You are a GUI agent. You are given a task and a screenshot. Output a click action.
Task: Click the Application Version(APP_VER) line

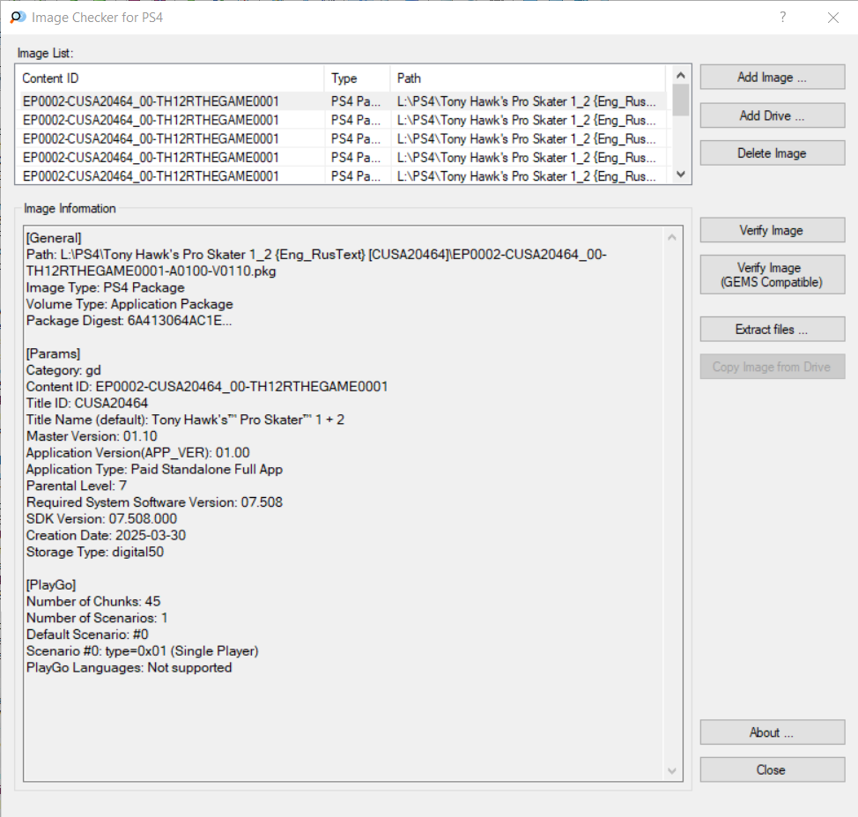(138, 452)
